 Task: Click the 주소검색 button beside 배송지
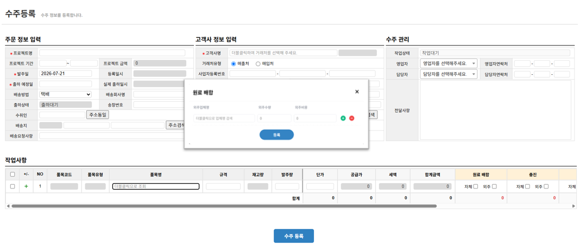tap(175, 125)
